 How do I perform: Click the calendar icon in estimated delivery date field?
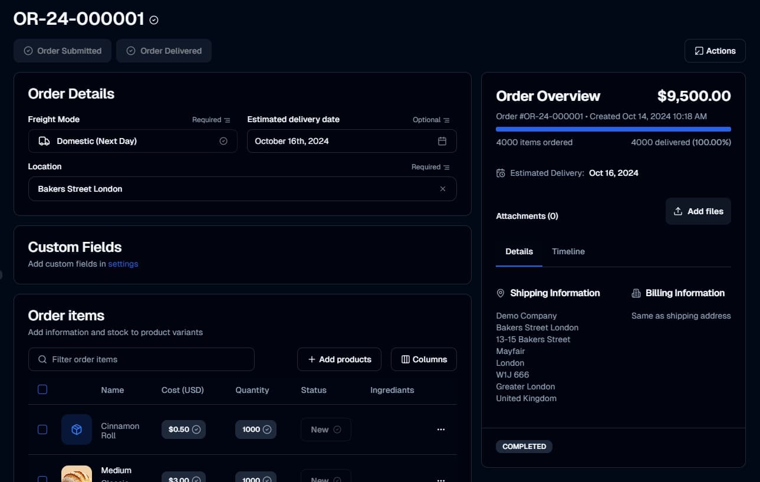442,141
